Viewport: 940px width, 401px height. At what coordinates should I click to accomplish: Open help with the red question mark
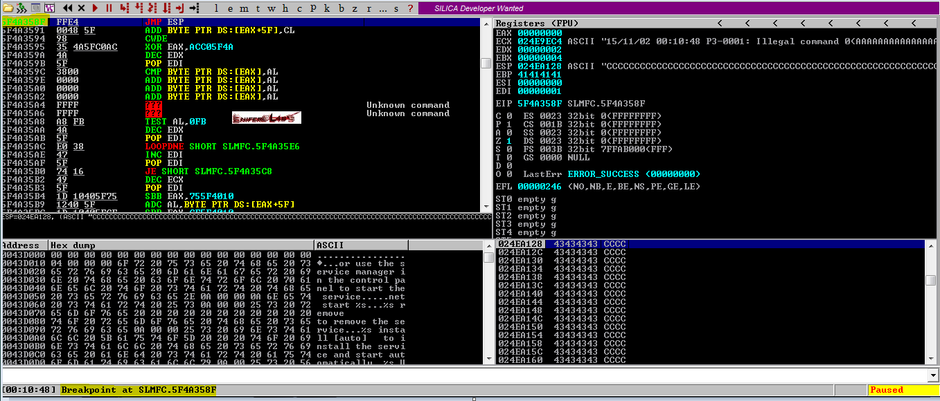pyautogui.click(x=410, y=8)
